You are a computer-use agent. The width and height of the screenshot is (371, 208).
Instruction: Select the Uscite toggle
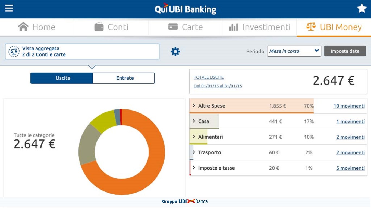tap(62, 78)
